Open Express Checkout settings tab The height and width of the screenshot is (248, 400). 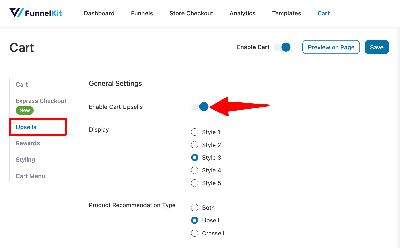tap(41, 101)
